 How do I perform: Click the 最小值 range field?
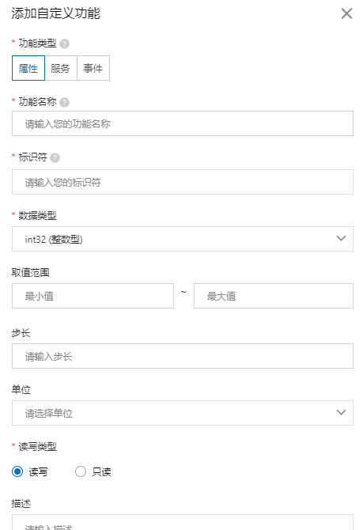point(93,296)
